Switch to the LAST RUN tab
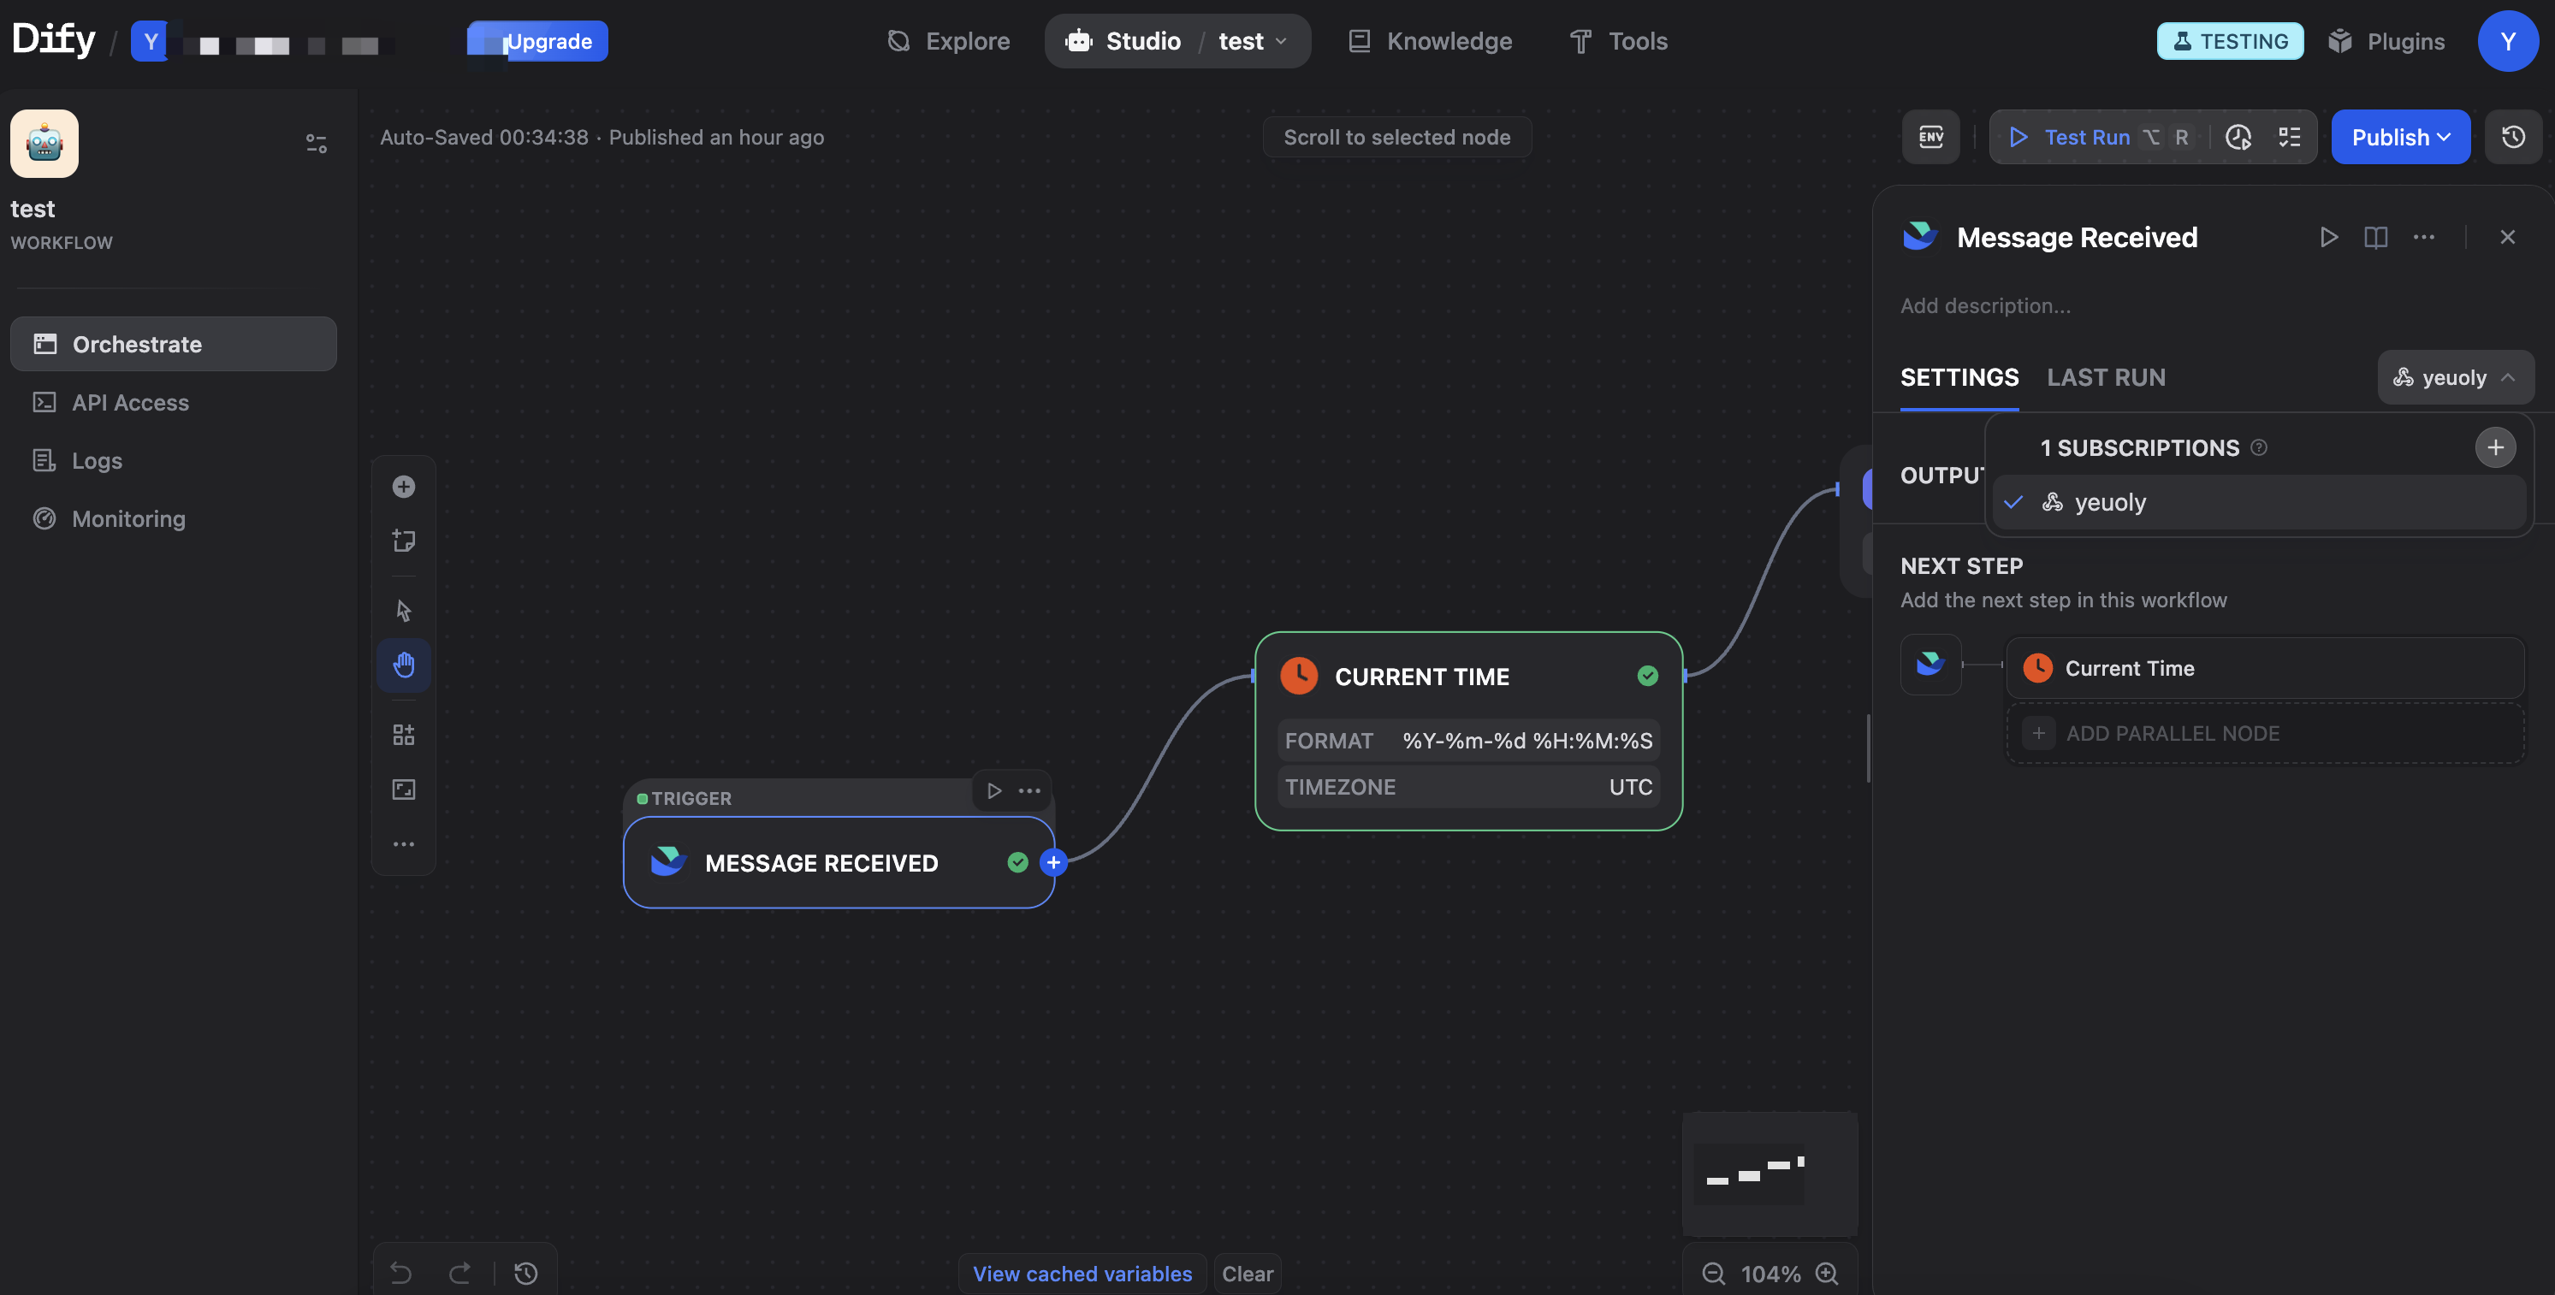 (x=2106, y=378)
